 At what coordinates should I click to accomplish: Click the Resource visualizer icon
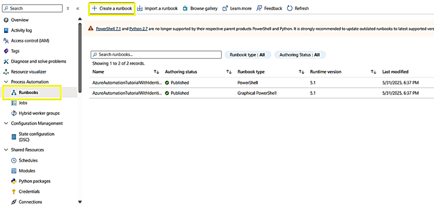[6, 72]
